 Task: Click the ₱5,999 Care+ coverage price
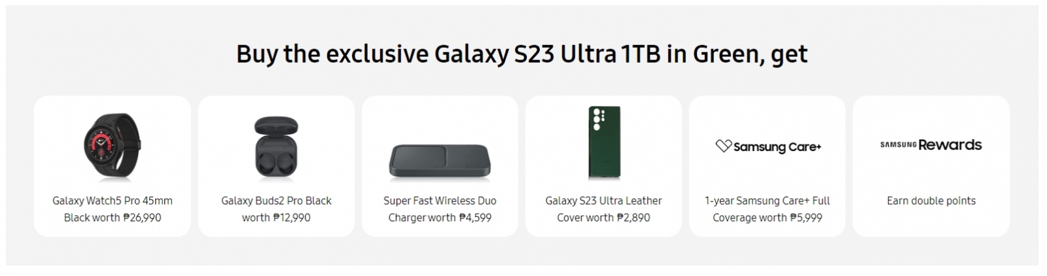[x=806, y=218]
